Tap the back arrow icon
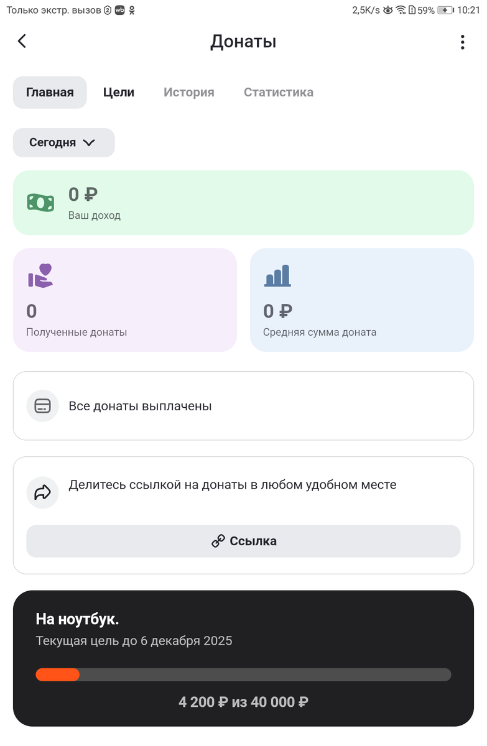Screen dimensions: 487x746 [22, 41]
